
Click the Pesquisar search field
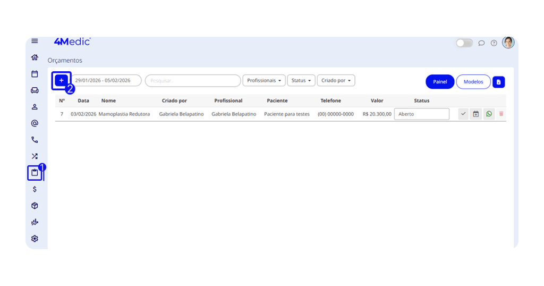(x=193, y=81)
